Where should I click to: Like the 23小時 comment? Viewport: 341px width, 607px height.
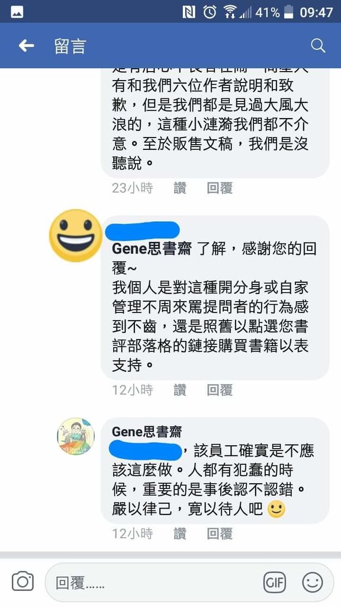(x=180, y=188)
